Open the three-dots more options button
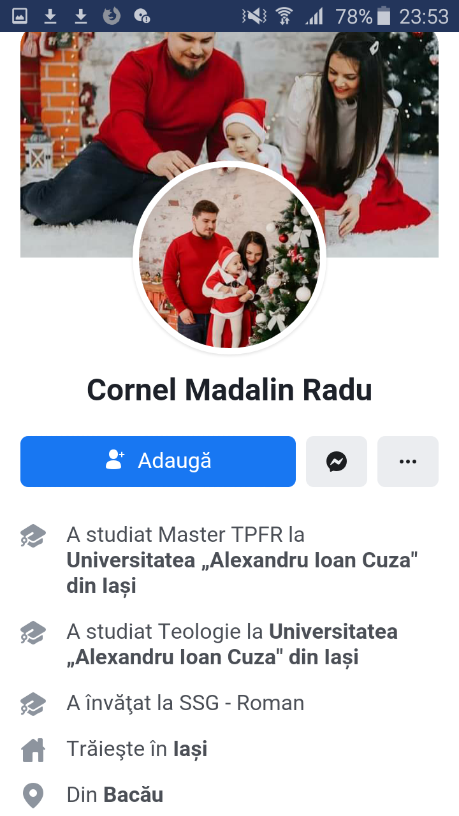This screenshot has height=816, width=459. point(408,462)
